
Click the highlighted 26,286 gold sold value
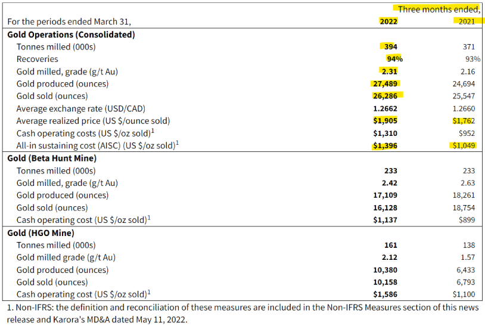pos(385,96)
